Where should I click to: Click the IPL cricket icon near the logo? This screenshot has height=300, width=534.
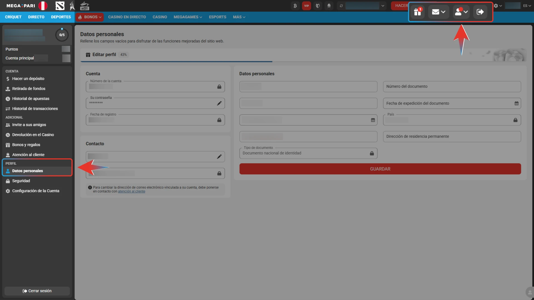click(72, 6)
